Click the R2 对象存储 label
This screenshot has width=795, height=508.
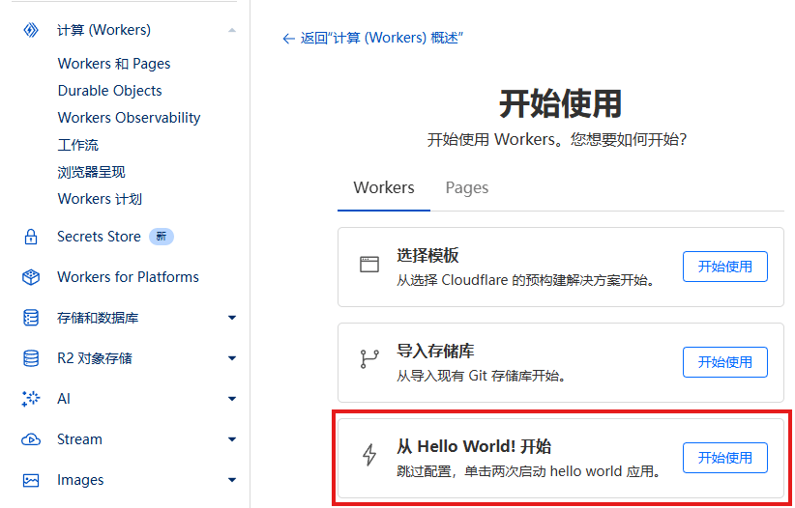(95, 358)
